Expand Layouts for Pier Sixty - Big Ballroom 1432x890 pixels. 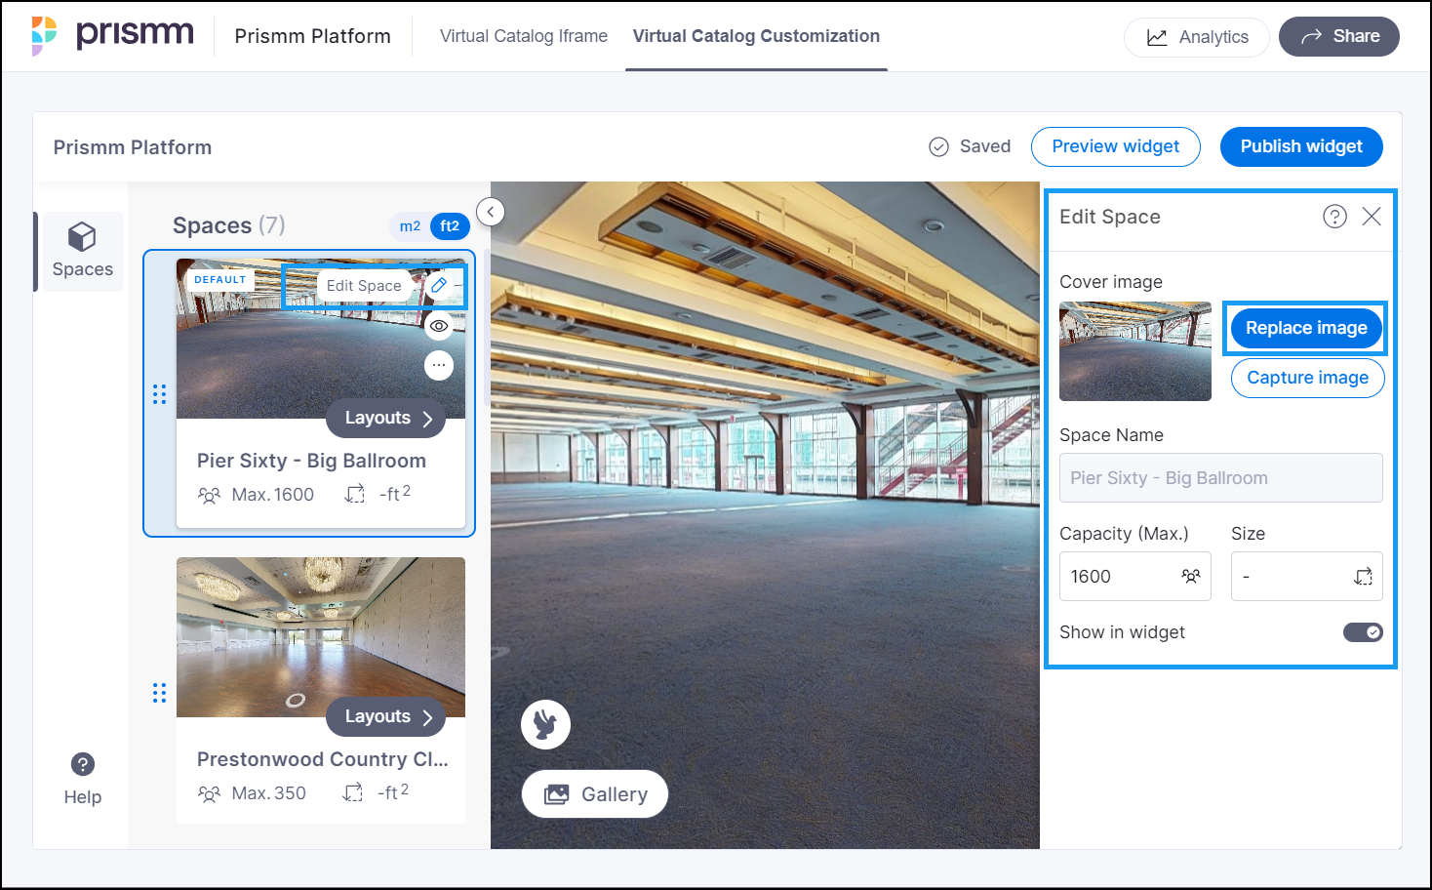pyautogui.click(x=386, y=418)
